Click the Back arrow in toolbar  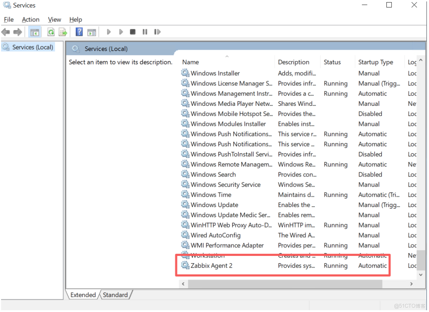point(6,32)
